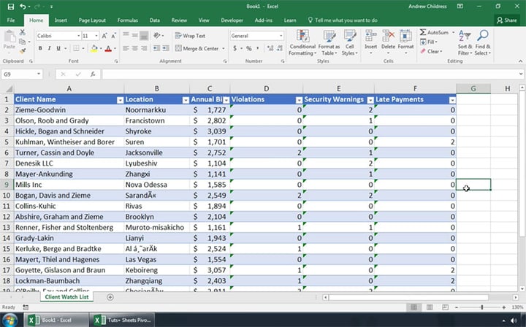Image resolution: width=526 pixels, height=327 pixels.
Task: Expand the Name Box dropdown arrow
Action: (39, 74)
